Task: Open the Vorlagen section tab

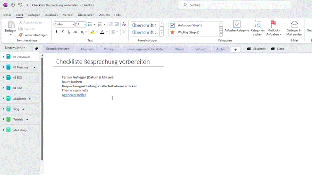Action: (110, 49)
